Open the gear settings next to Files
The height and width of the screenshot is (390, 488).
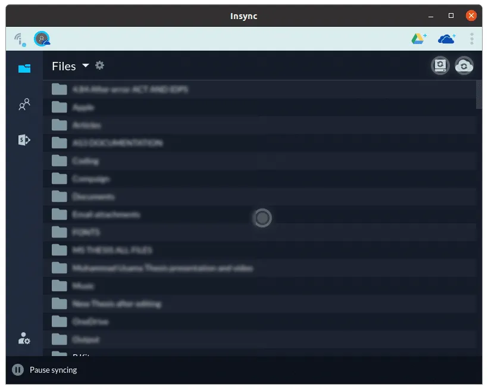99,65
